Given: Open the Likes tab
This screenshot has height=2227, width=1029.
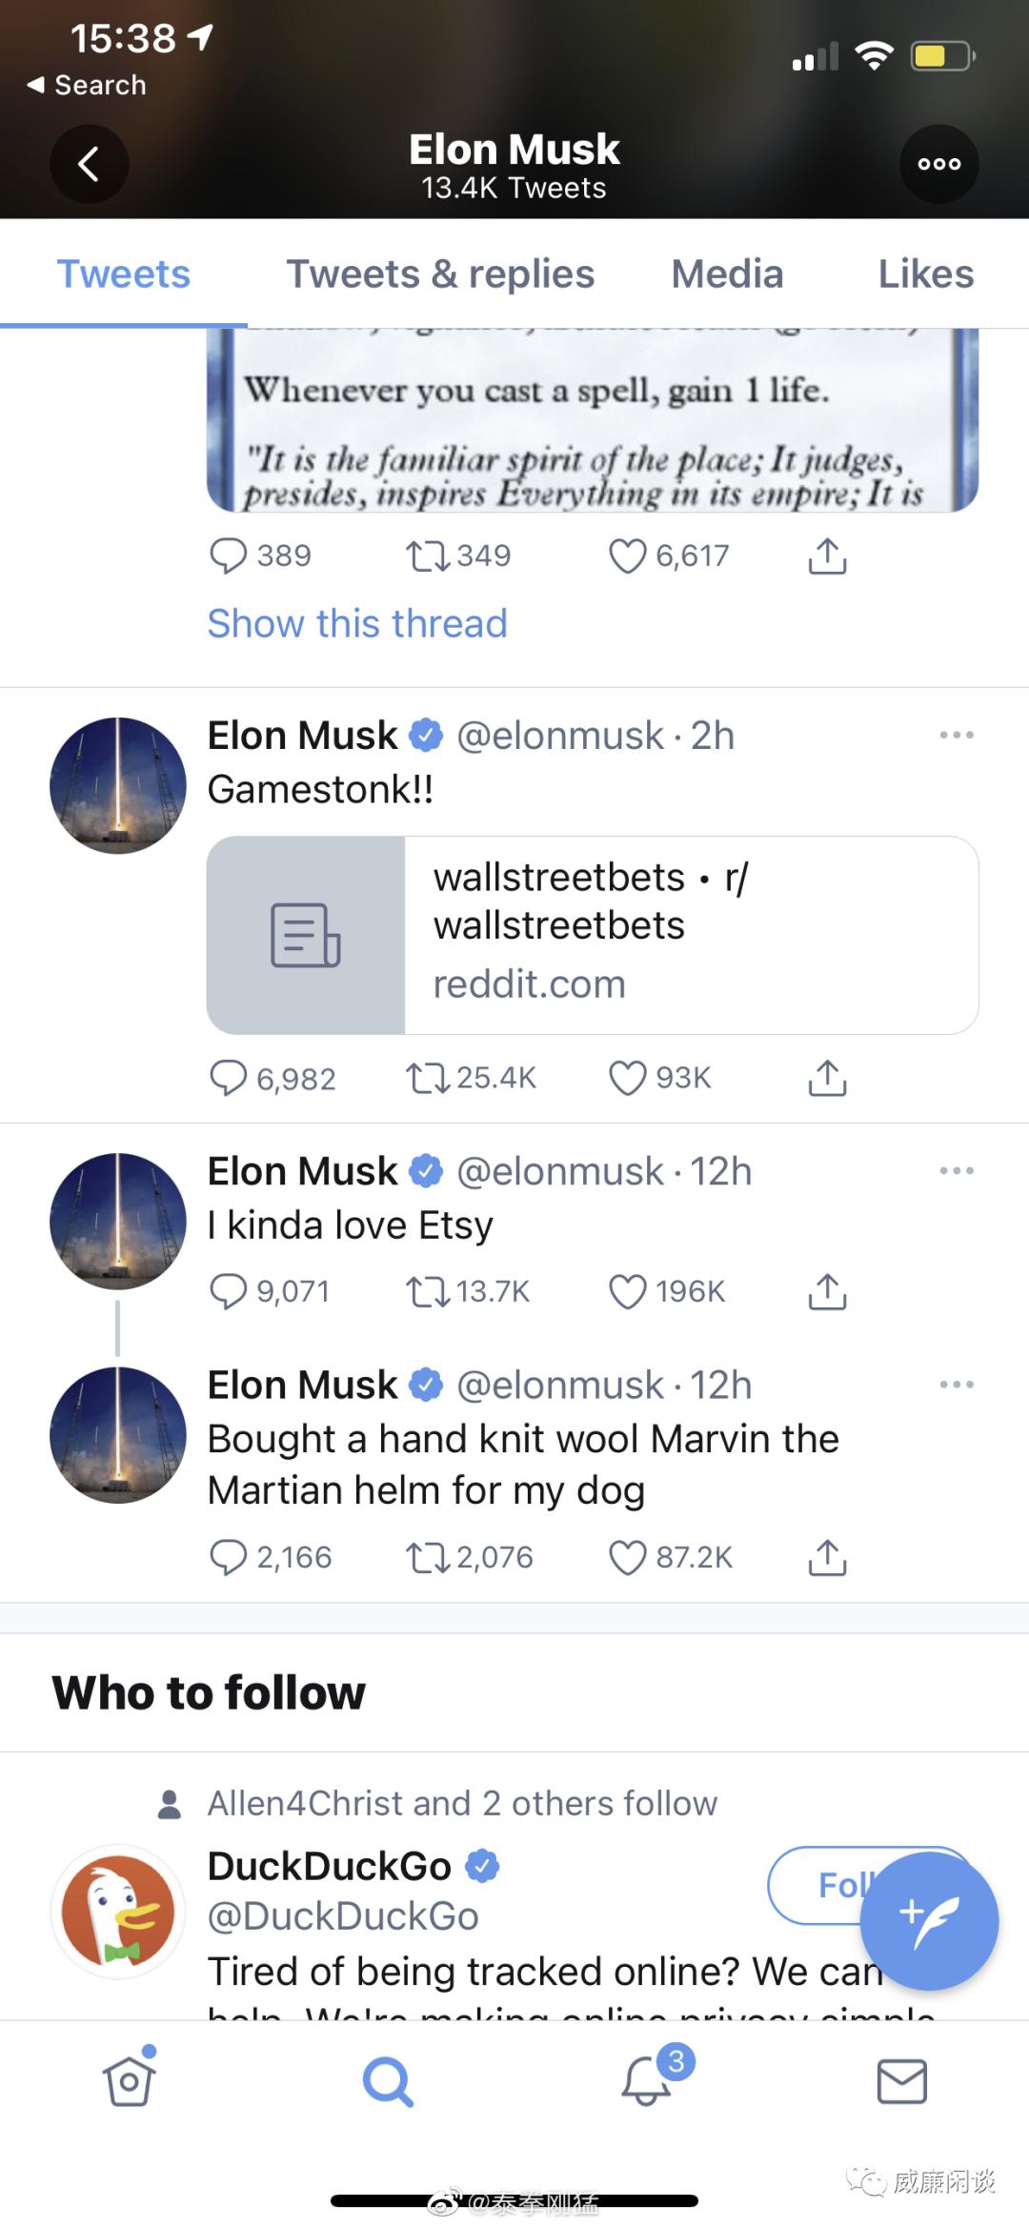Looking at the screenshot, I should (x=925, y=274).
